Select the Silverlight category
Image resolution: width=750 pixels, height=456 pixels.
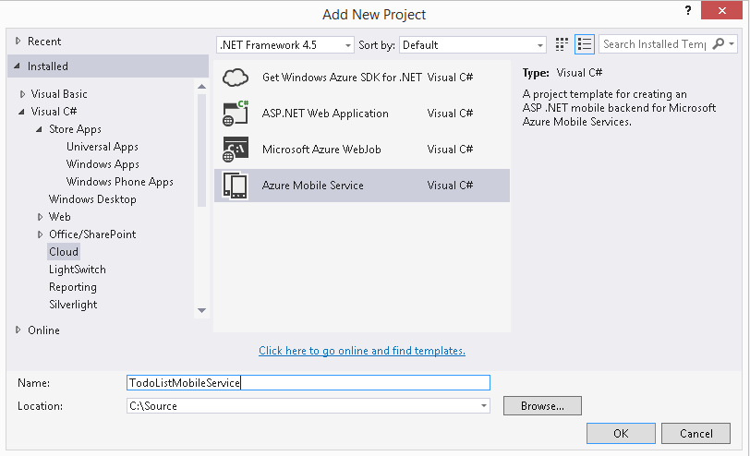[73, 305]
